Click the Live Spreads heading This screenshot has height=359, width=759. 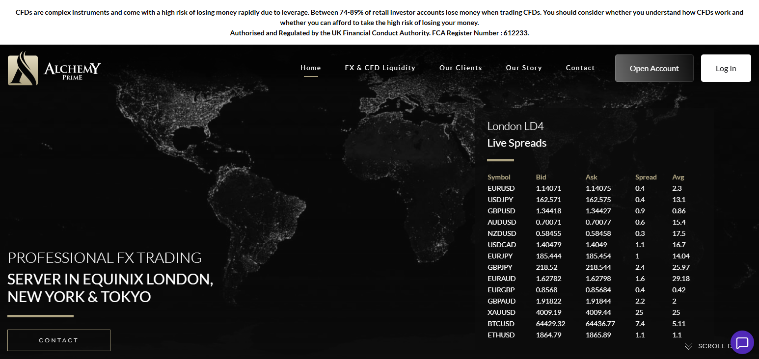tap(517, 143)
